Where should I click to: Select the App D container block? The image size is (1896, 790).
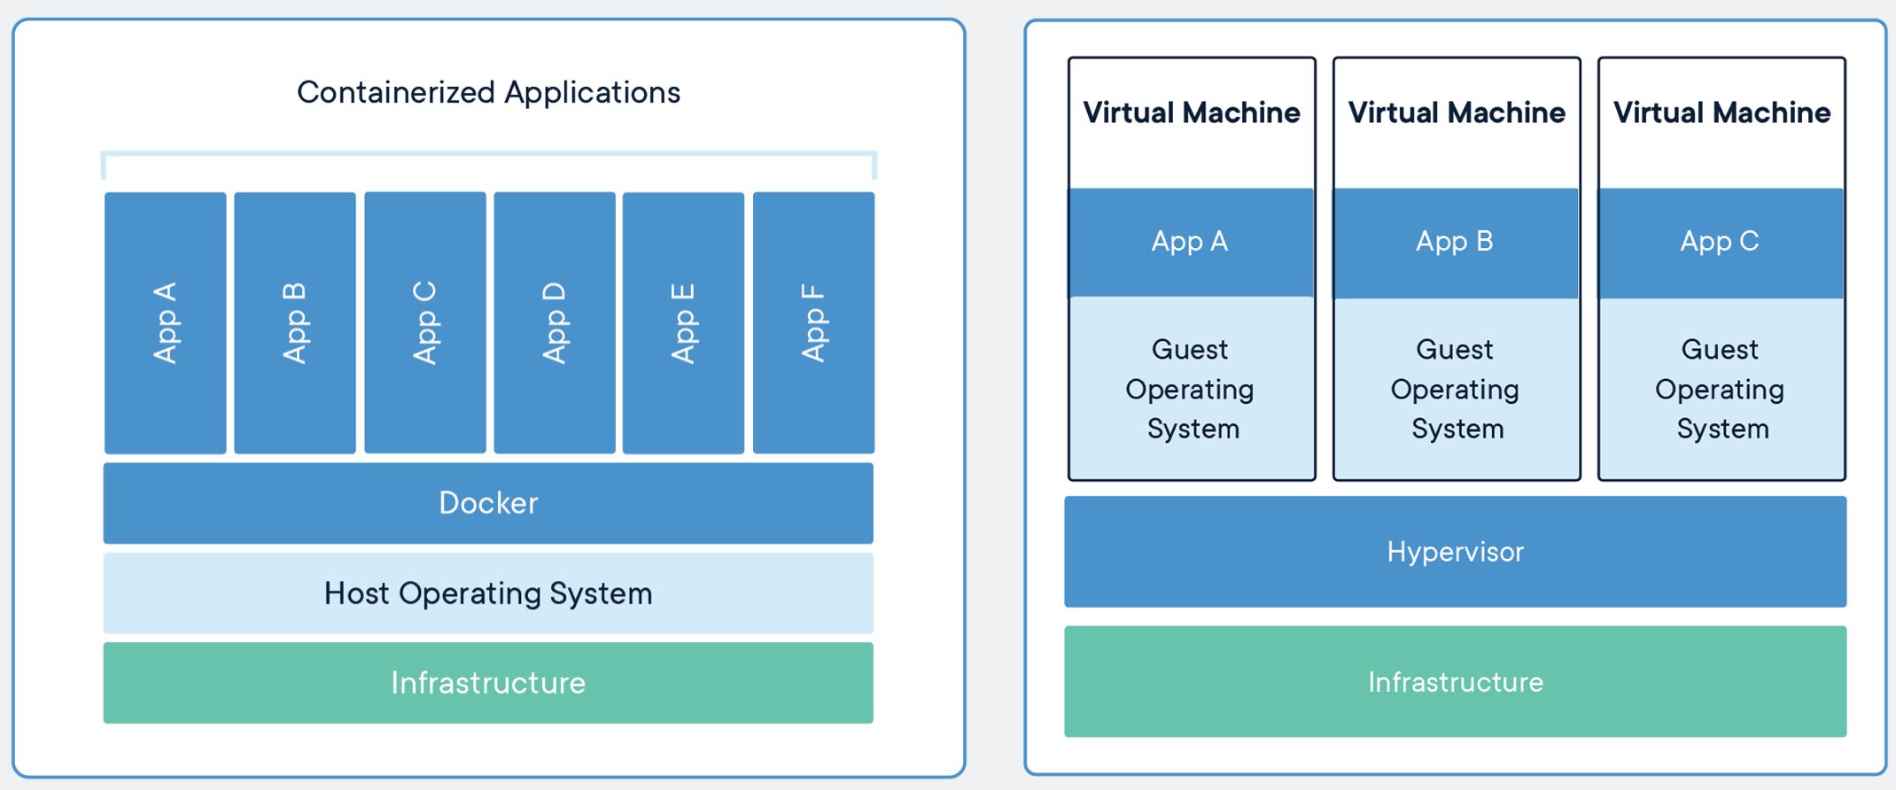[x=555, y=322]
